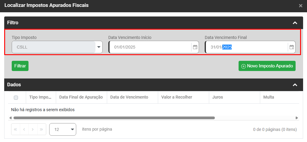Go to previous page of results

24,129
